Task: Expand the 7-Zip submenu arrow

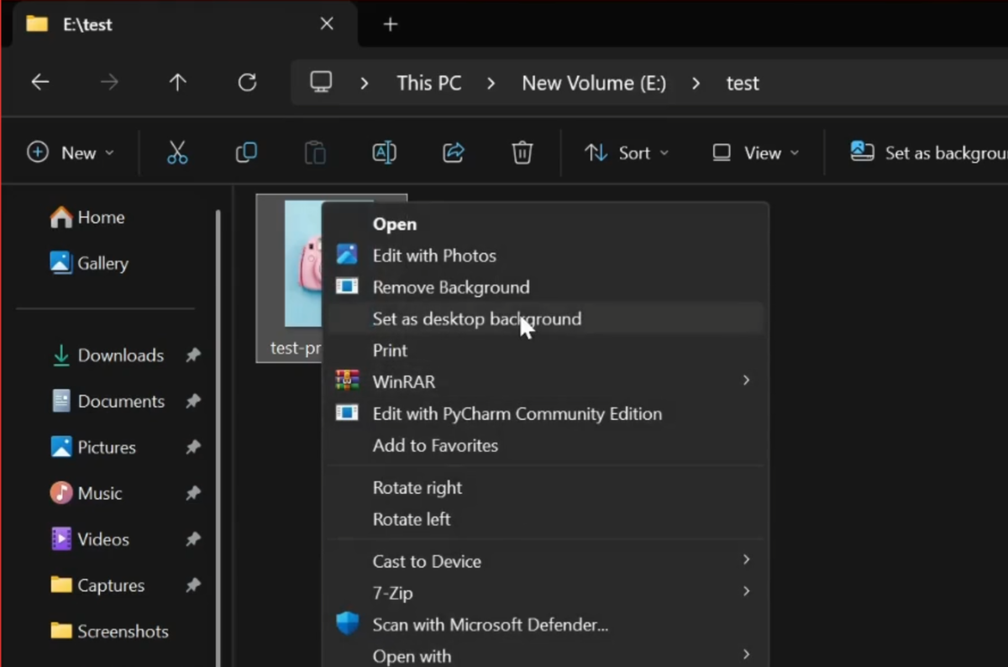Action: click(x=746, y=591)
